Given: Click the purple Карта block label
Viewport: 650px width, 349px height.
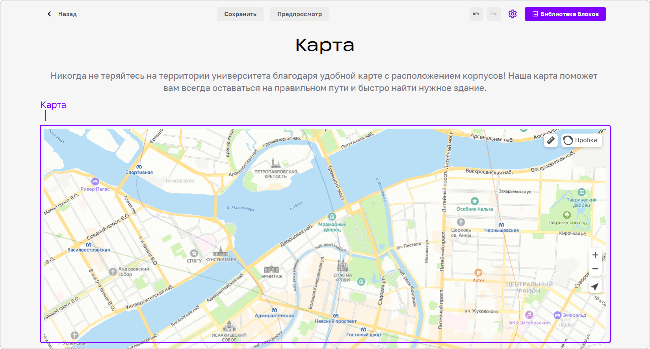Looking at the screenshot, I should pyautogui.click(x=53, y=105).
